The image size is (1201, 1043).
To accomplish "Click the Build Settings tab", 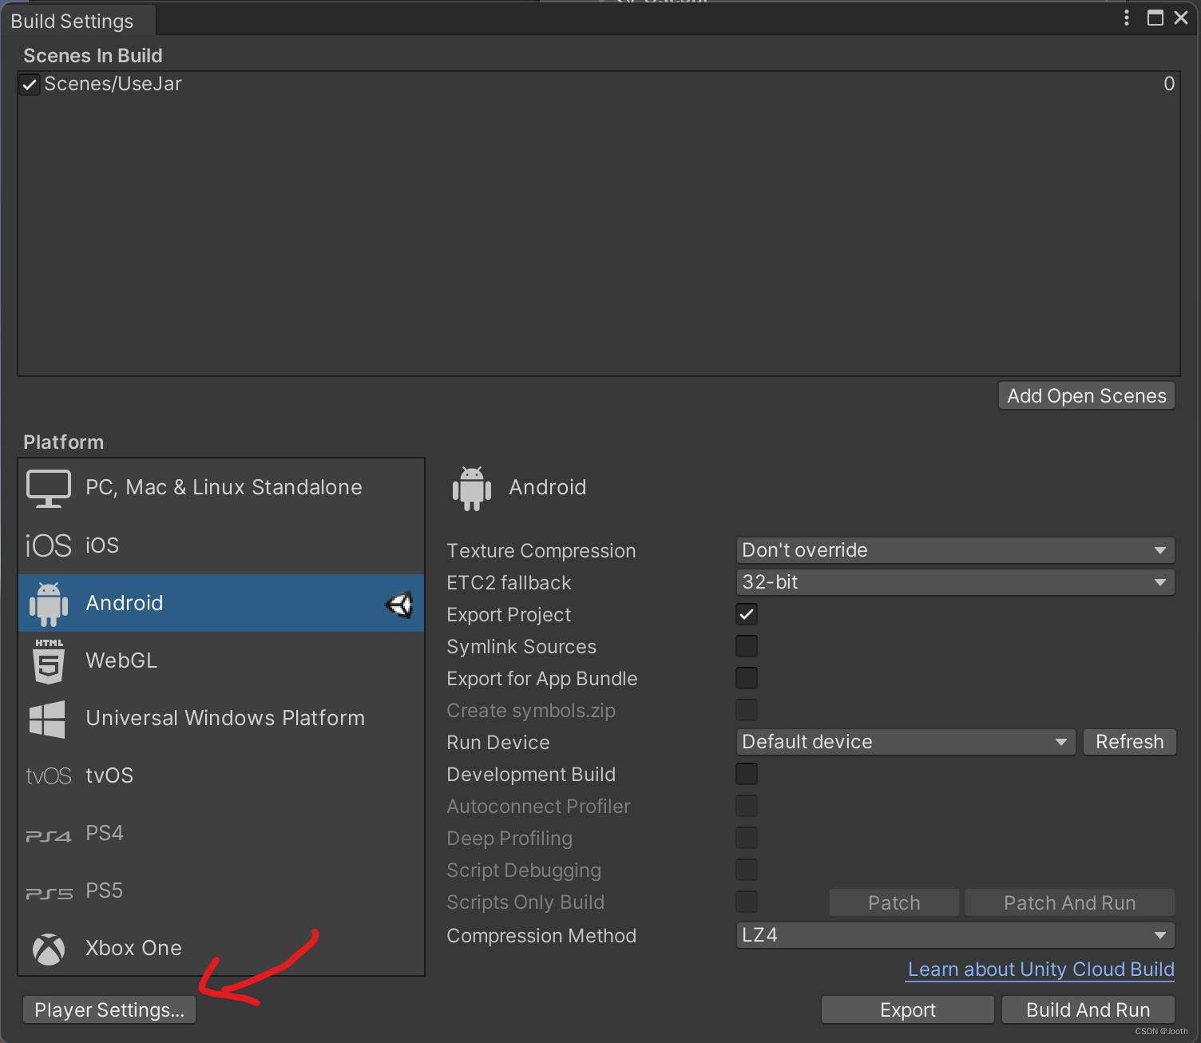I will point(72,21).
